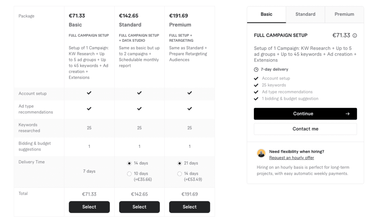
Task: Click the arrow icon on Continue button
Action: click(x=348, y=114)
